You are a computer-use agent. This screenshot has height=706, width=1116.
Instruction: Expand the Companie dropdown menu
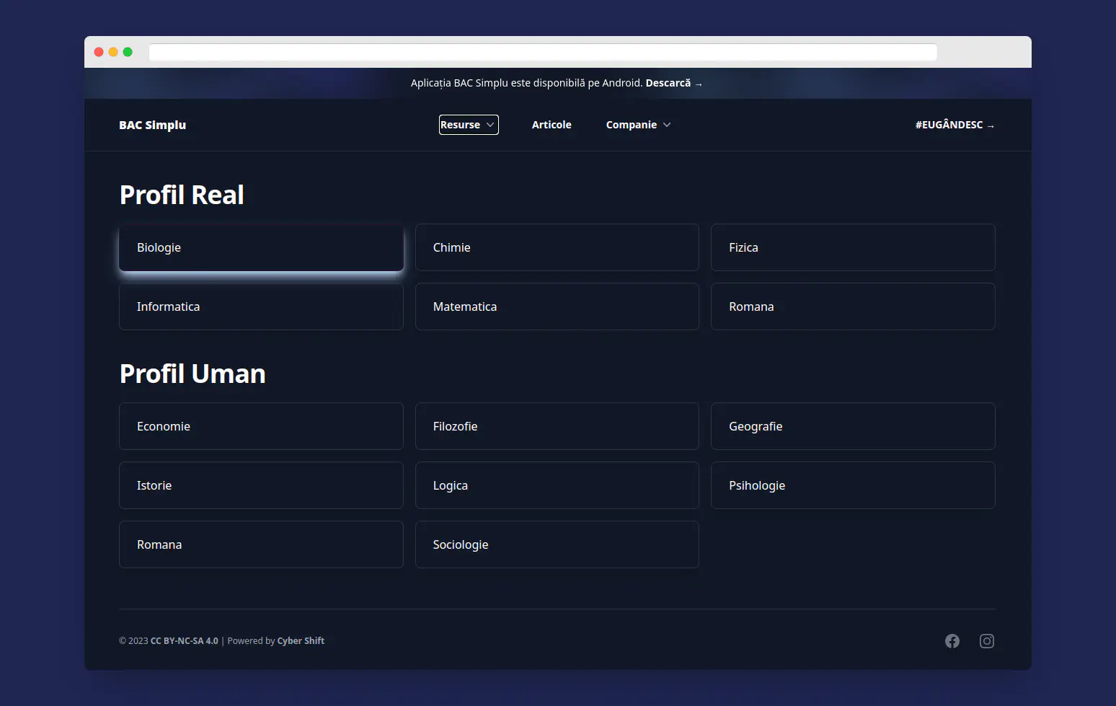(x=637, y=124)
